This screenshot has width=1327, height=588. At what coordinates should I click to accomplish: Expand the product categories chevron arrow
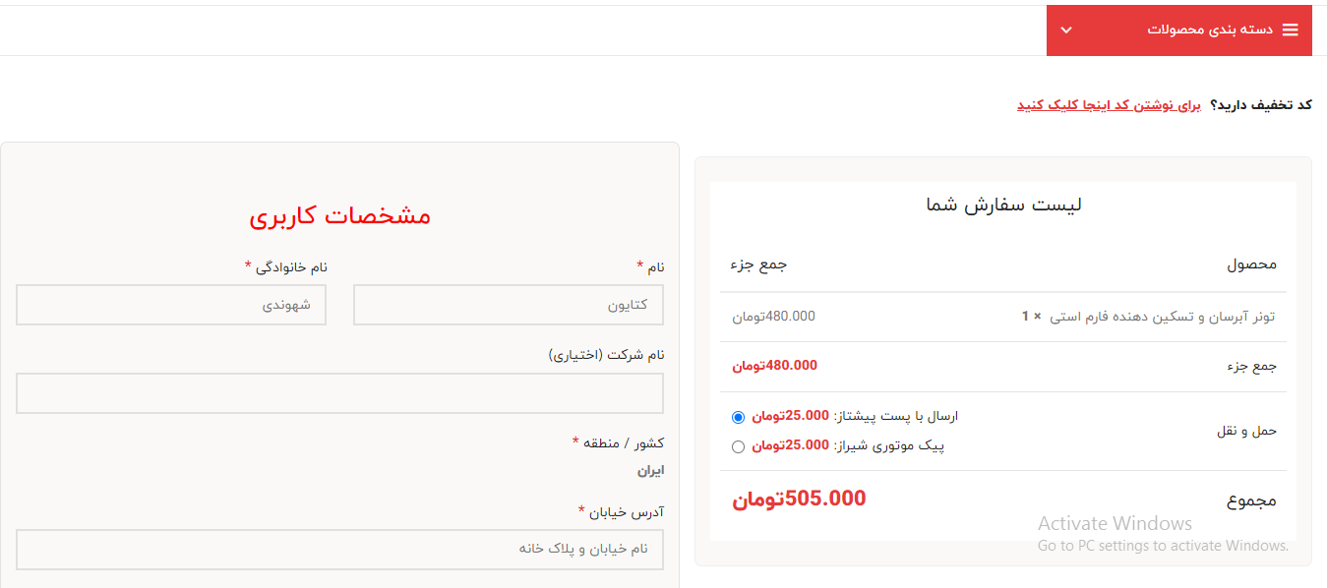pyautogui.click(x=1065, y=30)
